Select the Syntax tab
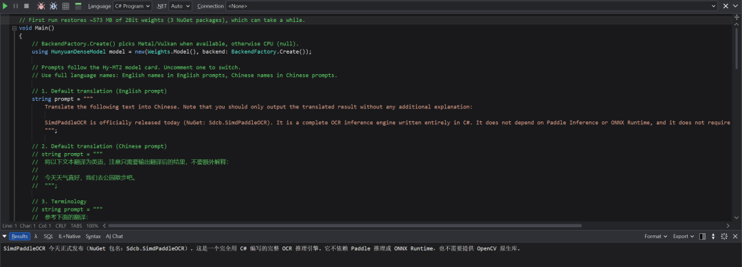 point(93,236)
